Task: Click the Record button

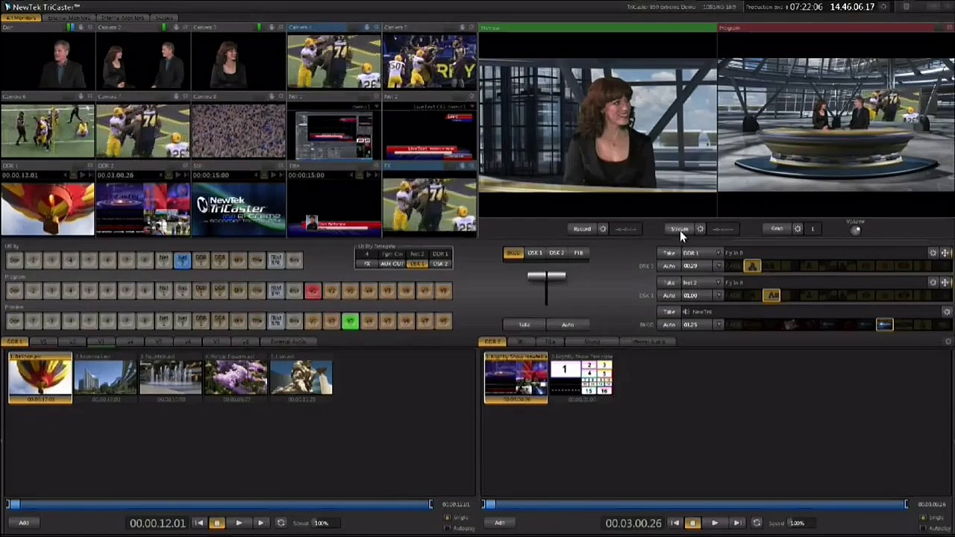Action: pos(582,229)
